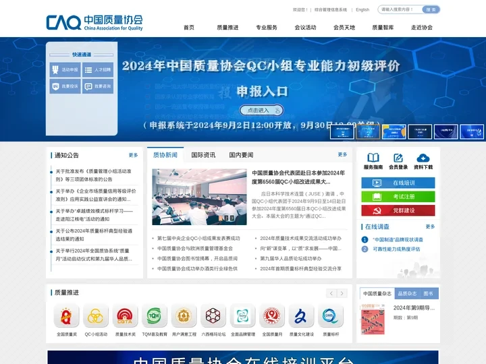Open news 中国质量协会图书馆揭幕

[x=197, y=258]
